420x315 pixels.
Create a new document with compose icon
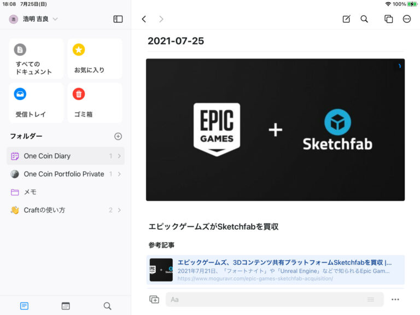coord(346,19)
